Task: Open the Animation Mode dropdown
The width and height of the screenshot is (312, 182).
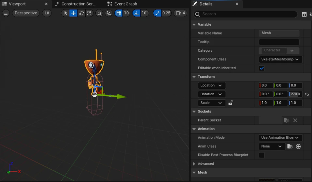Action: [x=280, y=138]
